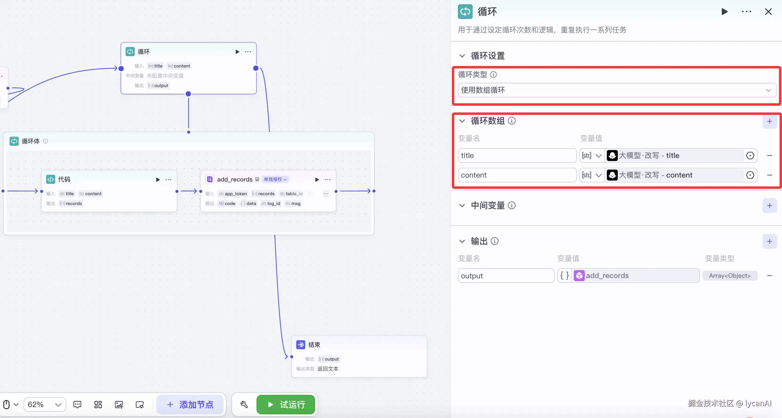Open the loop panel three-dots menu

click(x=746, y=12)
